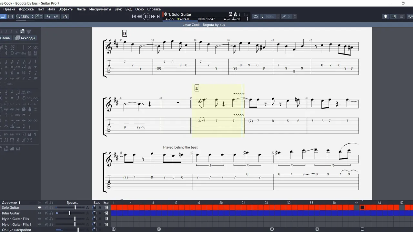Toggle the right inspector panel button
Screen dimensions: 413x232
(11, 16)
